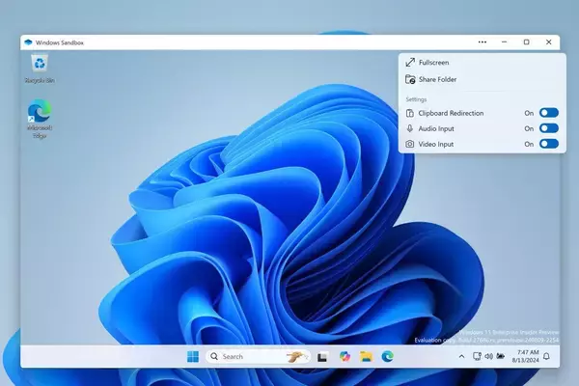Click the notification bell icon
This screenshot has width=579, height=386.
tap(546, 356)
